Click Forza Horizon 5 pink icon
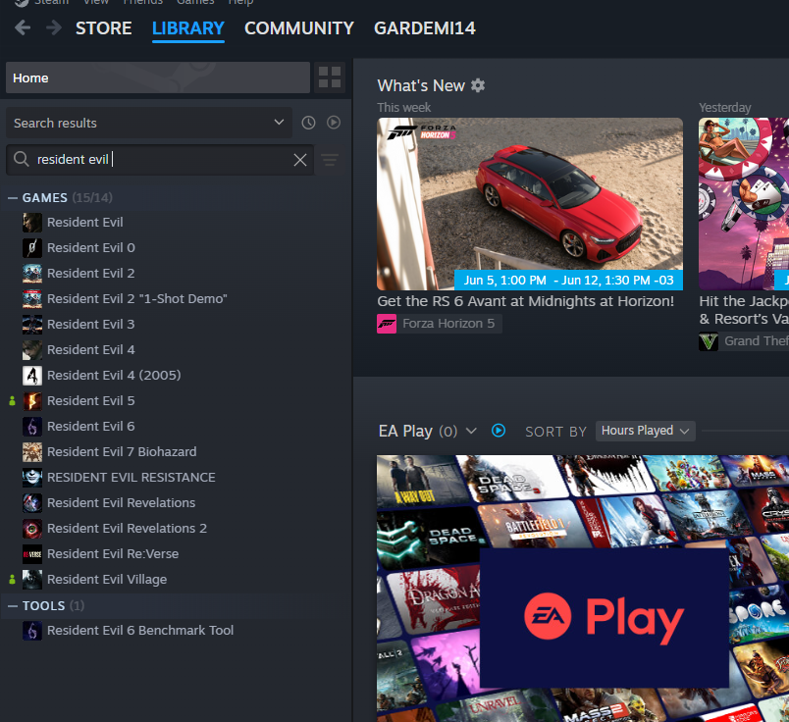 (x=387, y=324)
